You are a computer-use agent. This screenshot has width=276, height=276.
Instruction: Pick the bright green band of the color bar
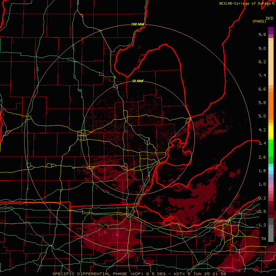[x=271, y=148]
